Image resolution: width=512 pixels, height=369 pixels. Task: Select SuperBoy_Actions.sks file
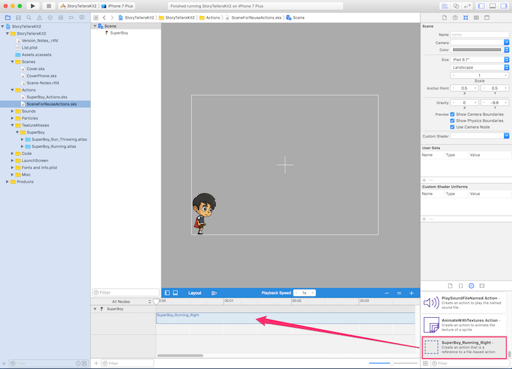(47, 97)
